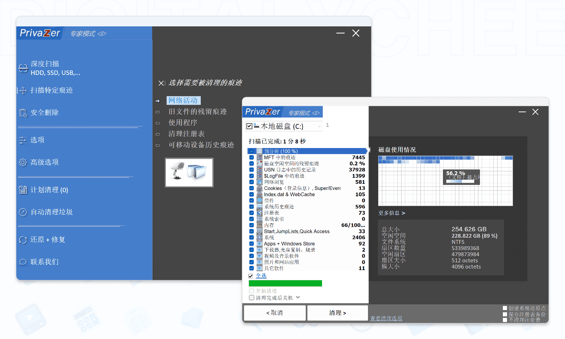This screenshot has width=565, height=339.
Task: Click the 安全删除 trash icon
Action: pos(23,113)
